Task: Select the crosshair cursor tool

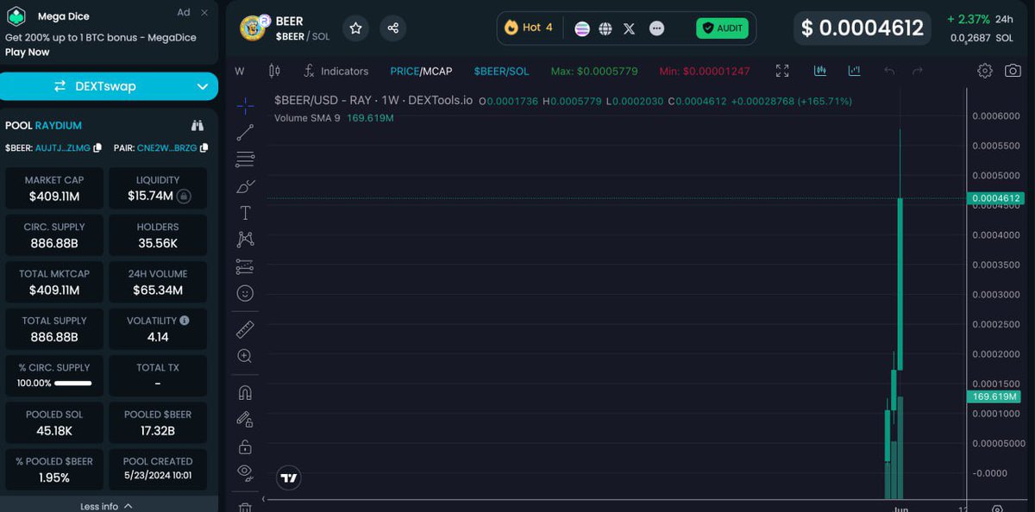Action: tap(245, 106)
